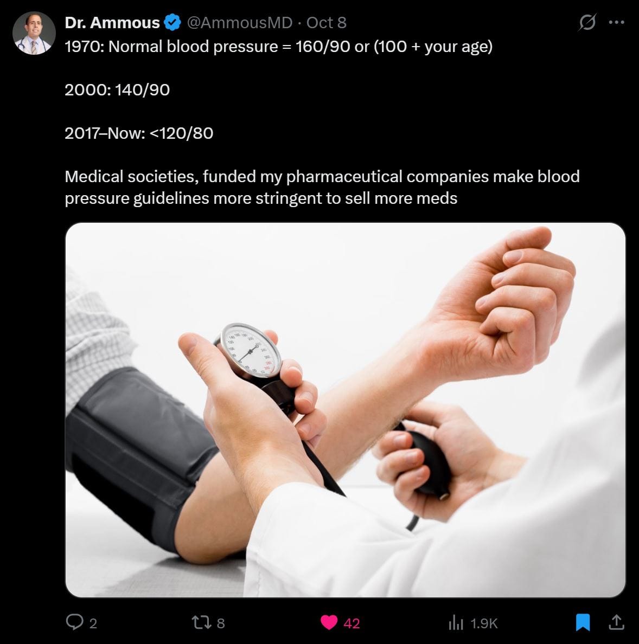Open the @AmmousMD handle link

coord(240,23)
